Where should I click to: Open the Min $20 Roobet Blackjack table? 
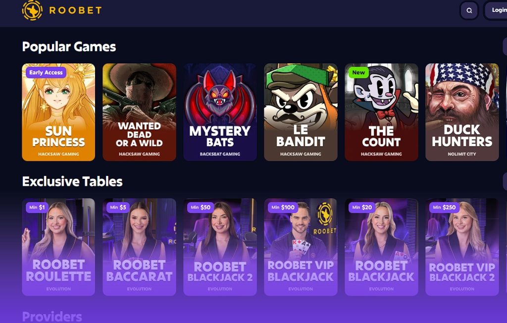click(x=381, y=247)
